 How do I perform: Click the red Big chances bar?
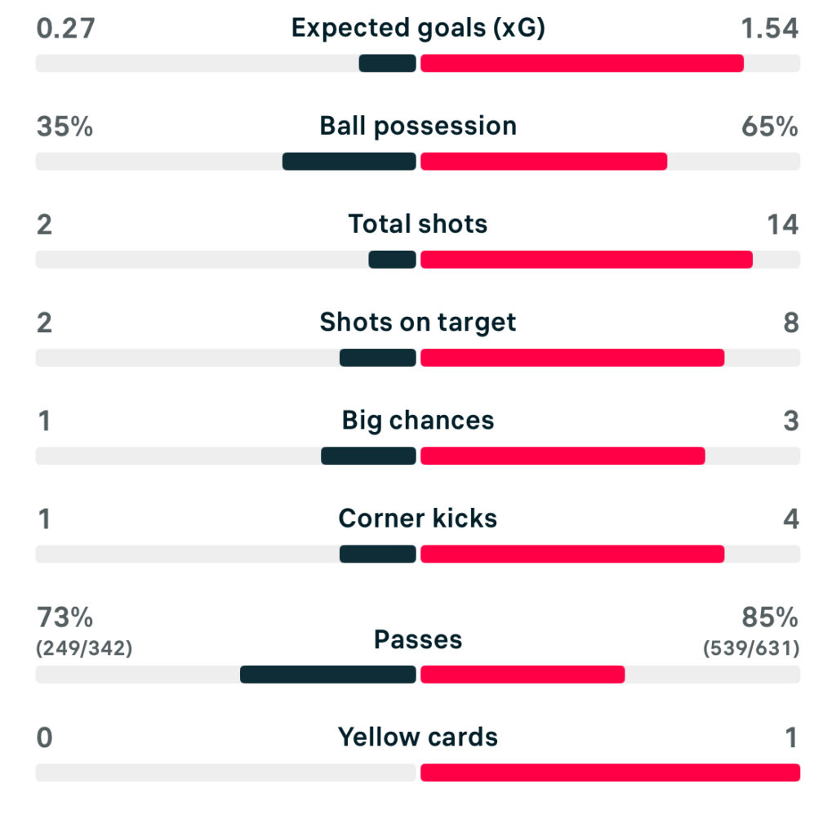coord(563,456)
